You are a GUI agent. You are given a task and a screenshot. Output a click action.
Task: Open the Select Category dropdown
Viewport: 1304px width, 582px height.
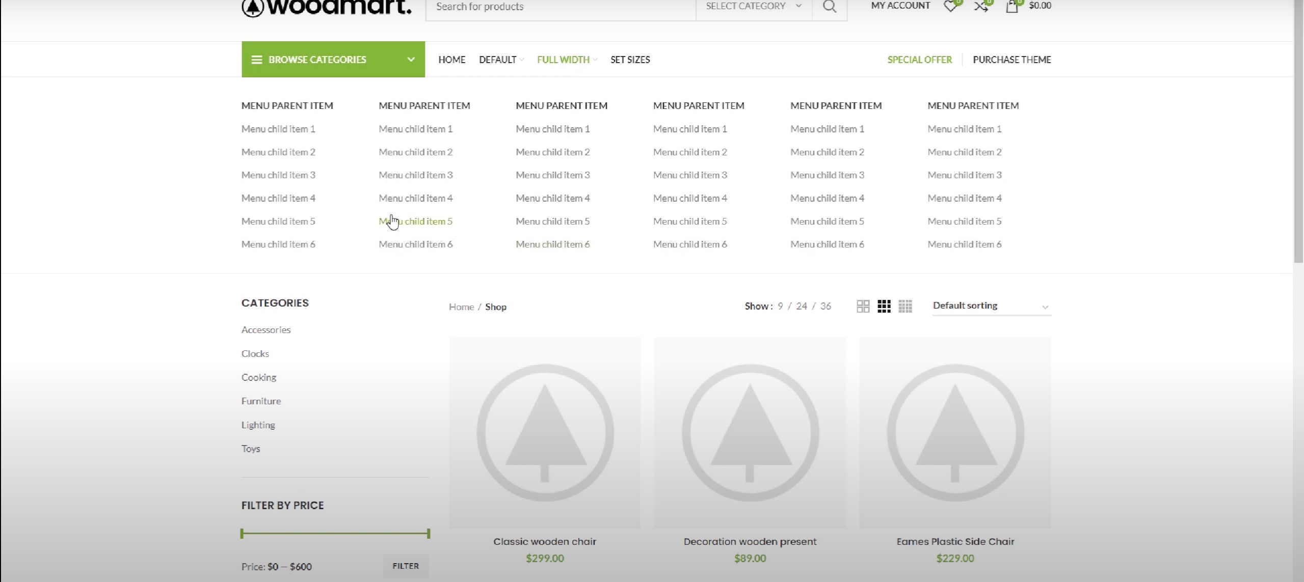753,7
